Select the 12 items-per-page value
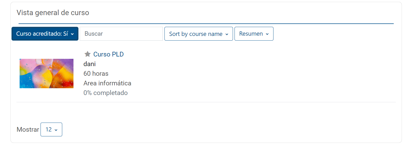 [51, 130]
